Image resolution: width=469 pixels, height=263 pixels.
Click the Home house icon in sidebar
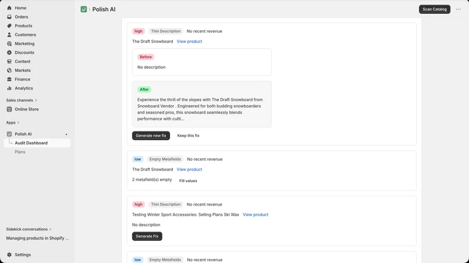[x=9, y=8]
